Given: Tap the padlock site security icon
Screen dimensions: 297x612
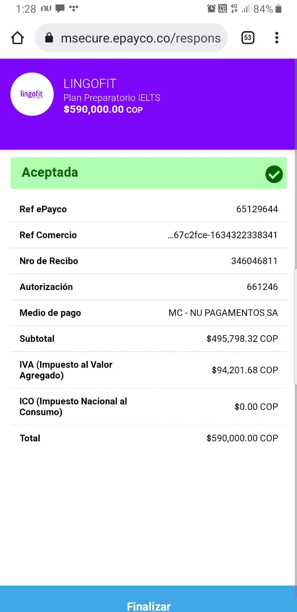Looking at the screenshot, I should click(49, 37).
